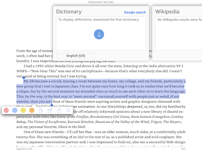Tap 'To display definitions' dictionary message
Screen dimensions: 202x151
tap(99, 19)
